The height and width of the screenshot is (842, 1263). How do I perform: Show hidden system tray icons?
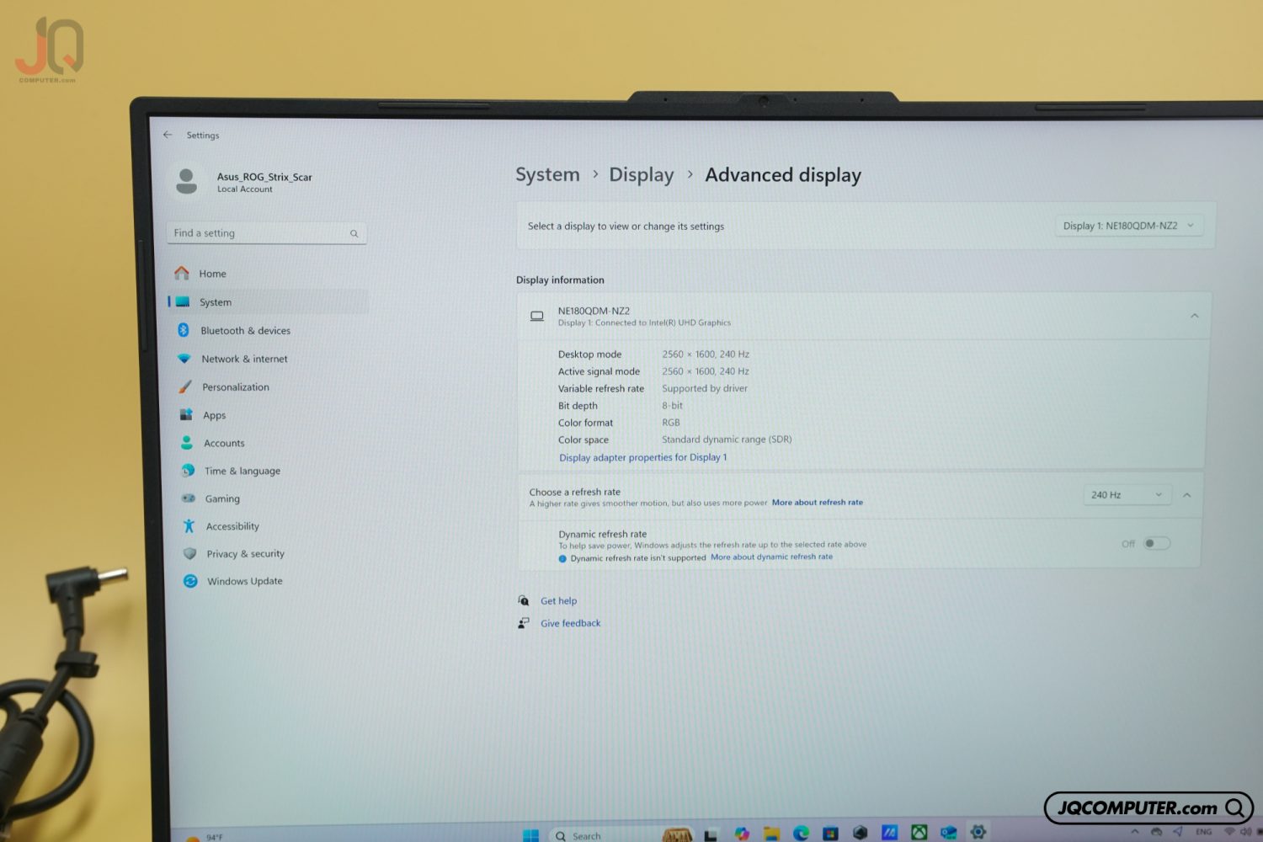click(1134, 832)
